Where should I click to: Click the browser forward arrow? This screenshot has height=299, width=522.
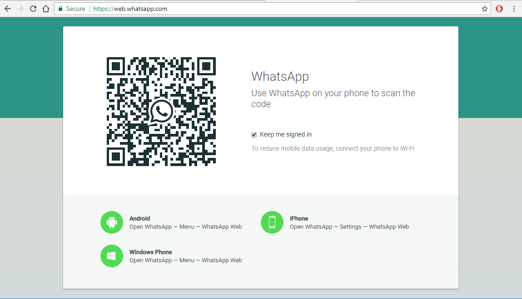20,9
